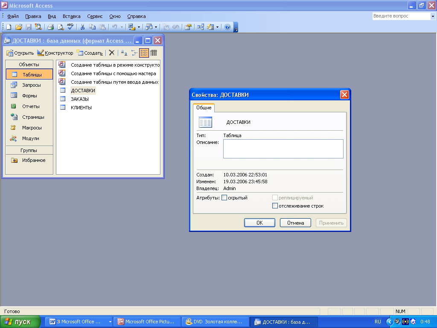Click OK in the properties dialog
The height and width of the screenshot is (328, 437).
259,223
